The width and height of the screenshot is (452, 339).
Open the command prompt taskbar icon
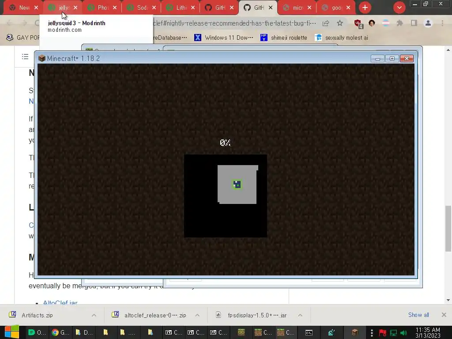[309, 333]
